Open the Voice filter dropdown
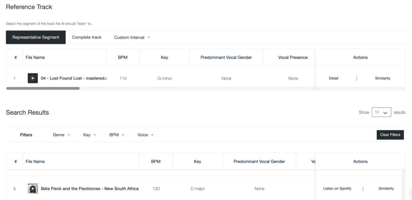The width and height of the screenshot is (412, 200). point(145,135)
